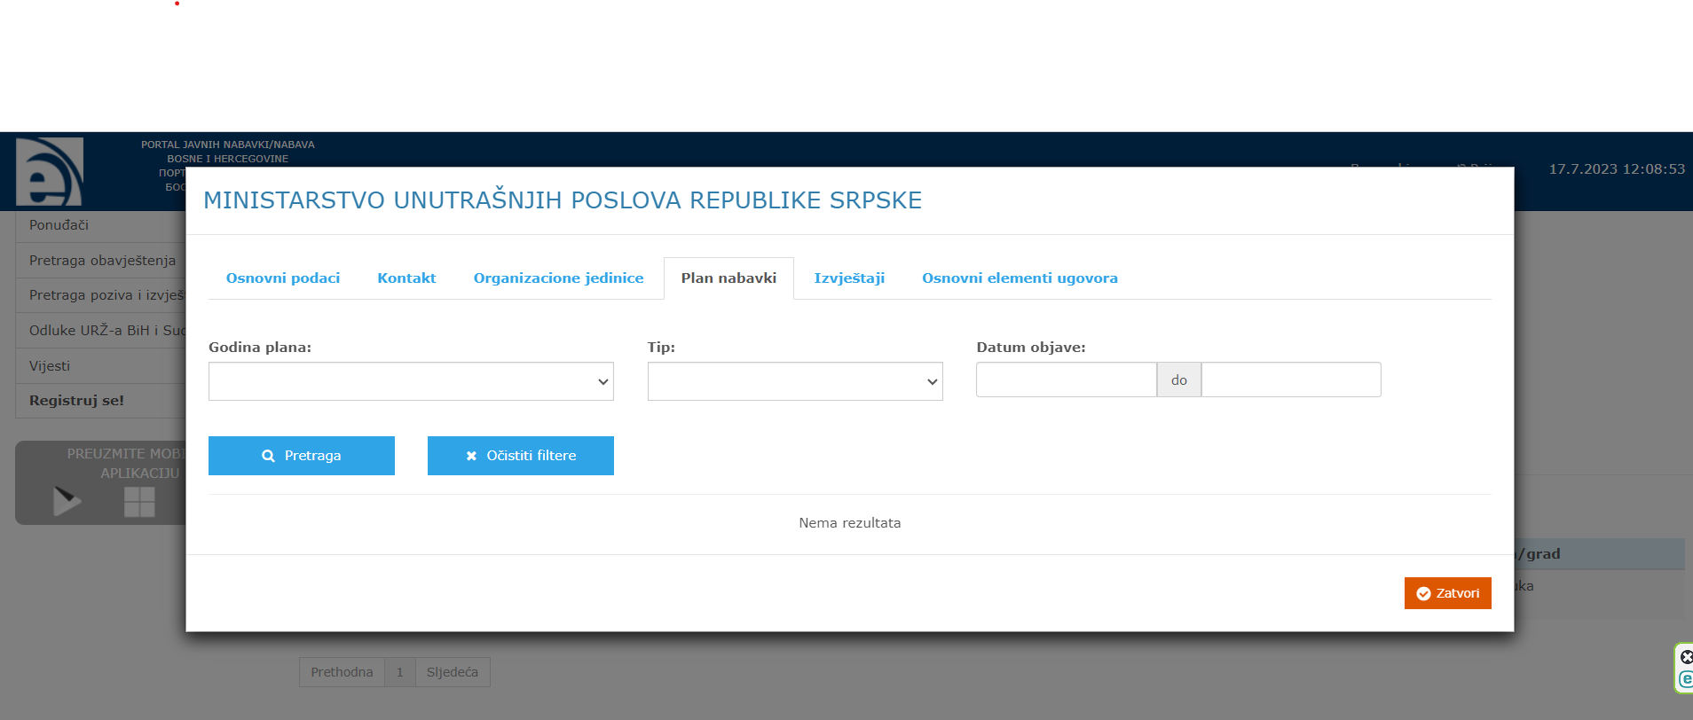This screenshot has width=1693, height=720.
Task: Close dialog with Zatvori button
Action: pos(1447,593)
